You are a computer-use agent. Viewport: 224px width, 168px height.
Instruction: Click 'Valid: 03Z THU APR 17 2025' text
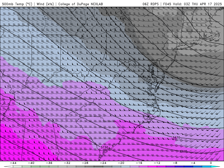click(x=197, y=4)
